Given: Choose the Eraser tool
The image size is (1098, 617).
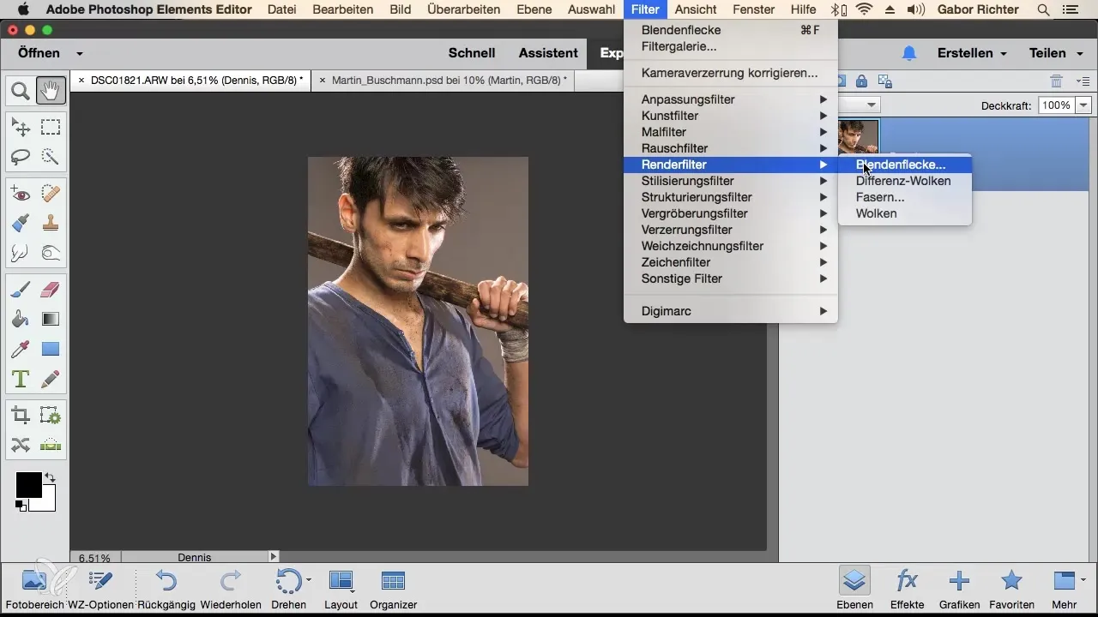Looking at the screenshot, I should click(51, 290).
